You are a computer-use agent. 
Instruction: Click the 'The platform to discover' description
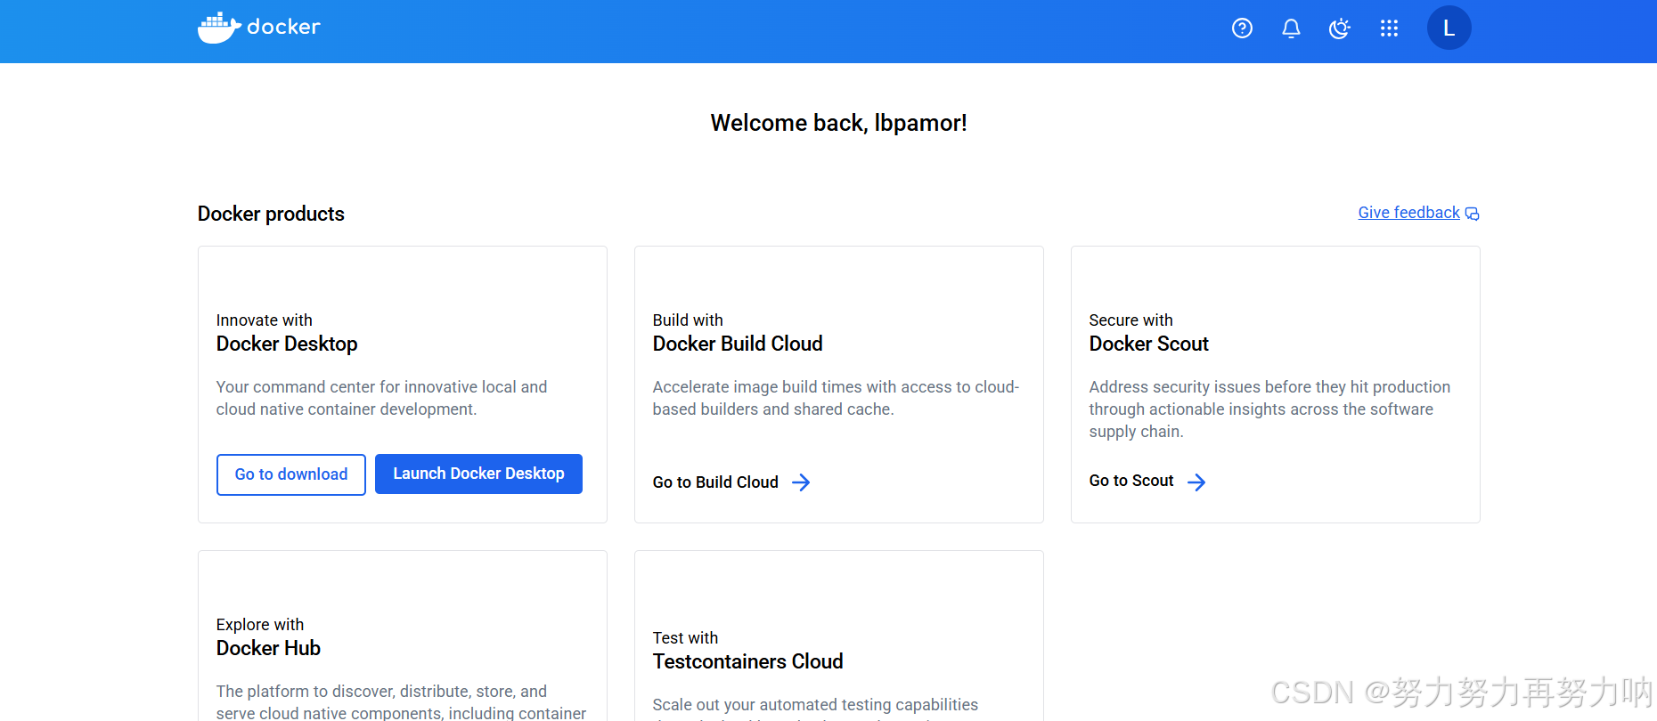coord(401,701)
